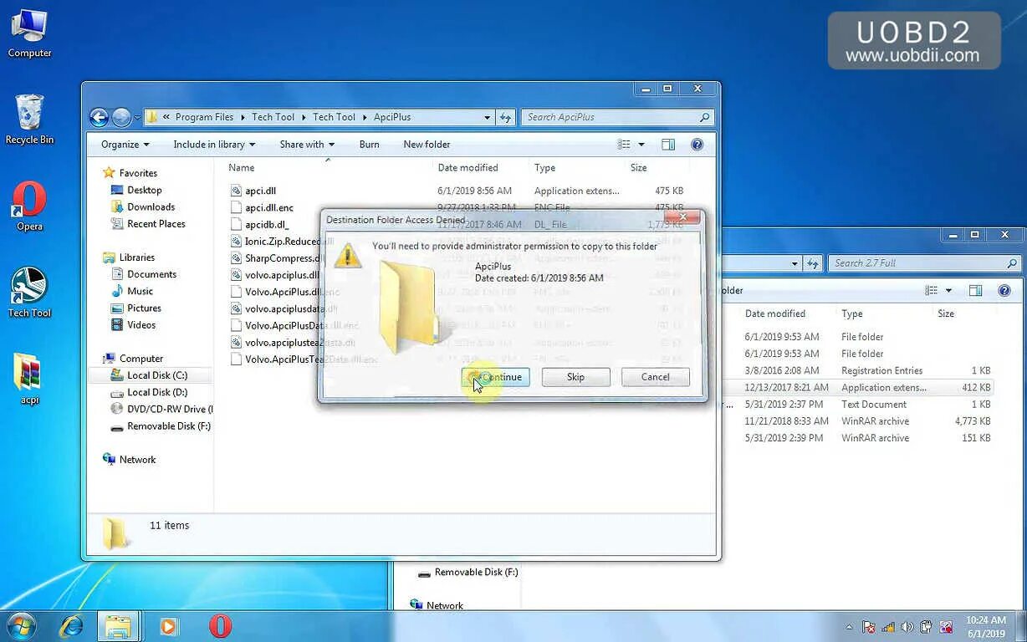Viewport: 1027px width, 642px height.
Task: Click Continue in the Access Denied dialog
Action: [x=496, y=377]
